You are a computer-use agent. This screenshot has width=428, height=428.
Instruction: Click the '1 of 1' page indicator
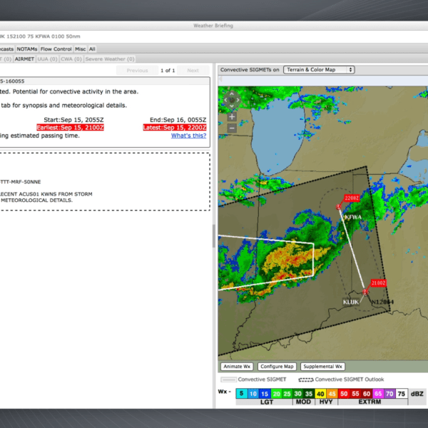(x=168, y=71)
